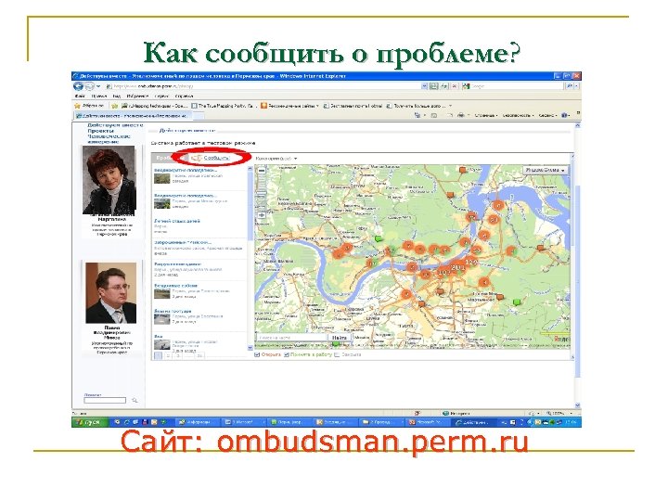
Task: Click the map zoom out minus button
Action: (262, 171)
